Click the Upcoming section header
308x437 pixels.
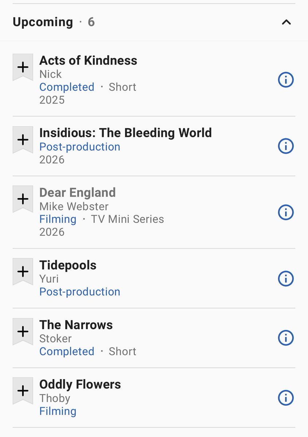click(x=154, y=22)
